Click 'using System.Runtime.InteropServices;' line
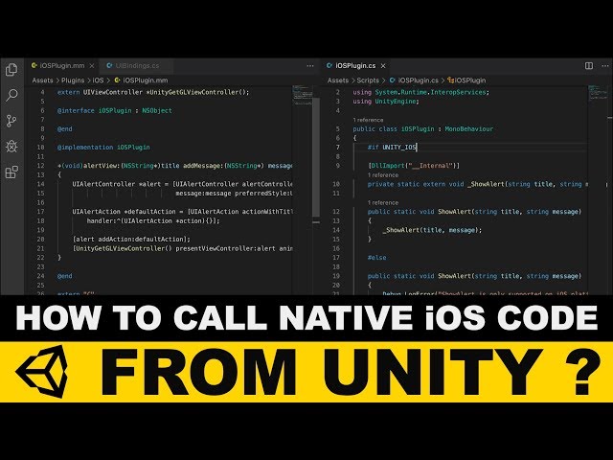The width and height of the screenshot is (613, 460). [x=420, y=92]
